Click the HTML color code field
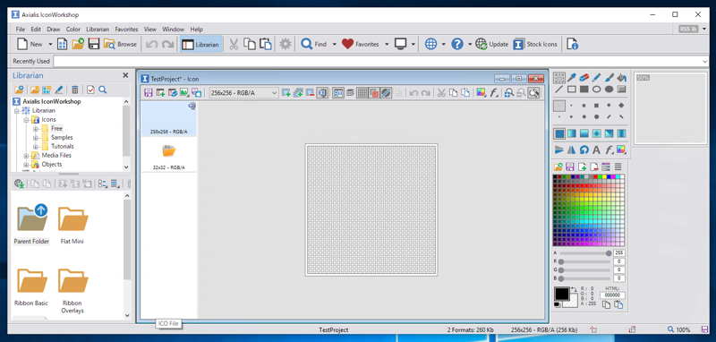 (612, 295)
